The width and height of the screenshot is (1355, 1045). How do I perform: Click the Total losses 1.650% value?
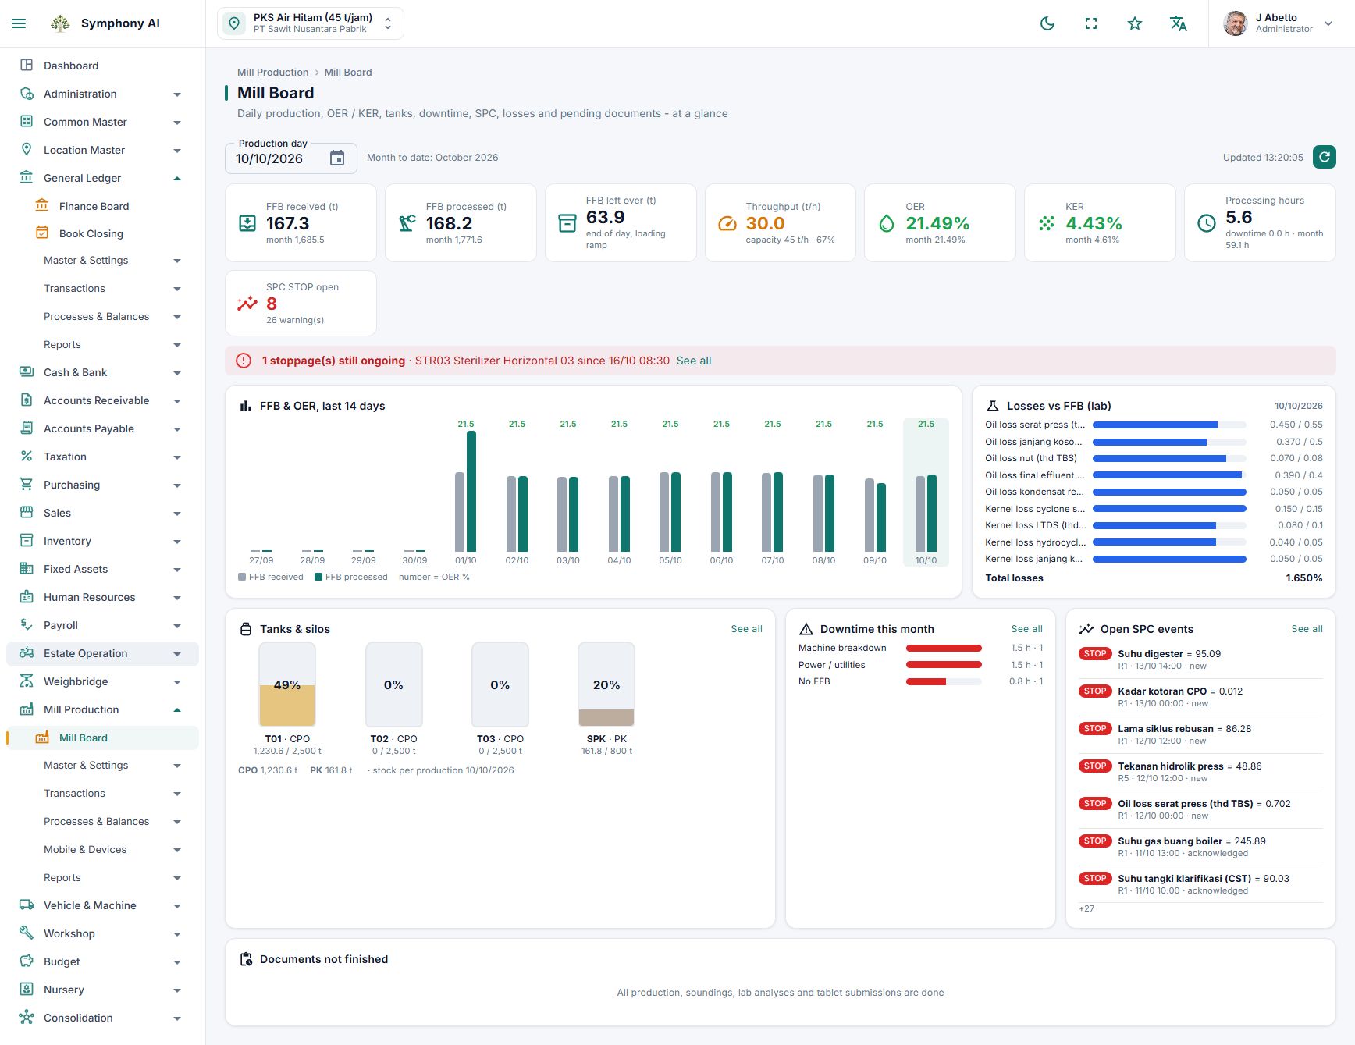tap(1303, 578)
